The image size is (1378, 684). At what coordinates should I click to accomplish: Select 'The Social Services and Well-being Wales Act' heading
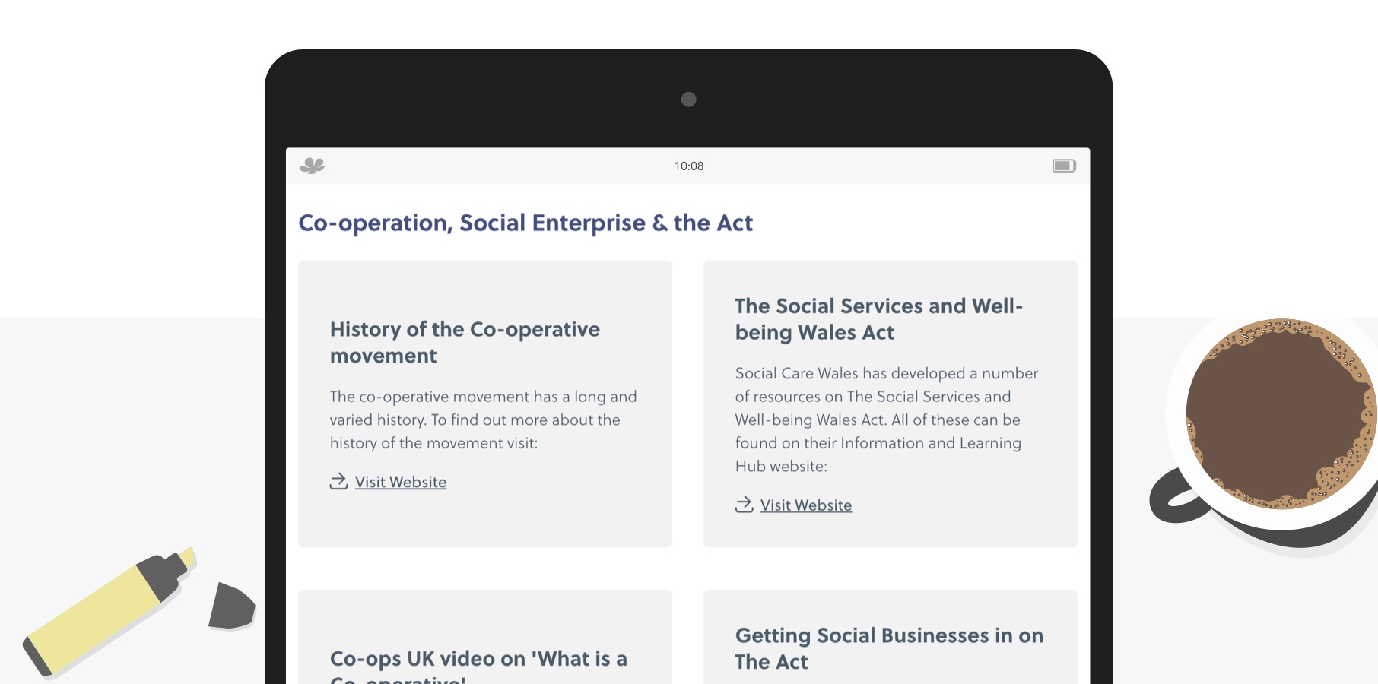(879, 319)
